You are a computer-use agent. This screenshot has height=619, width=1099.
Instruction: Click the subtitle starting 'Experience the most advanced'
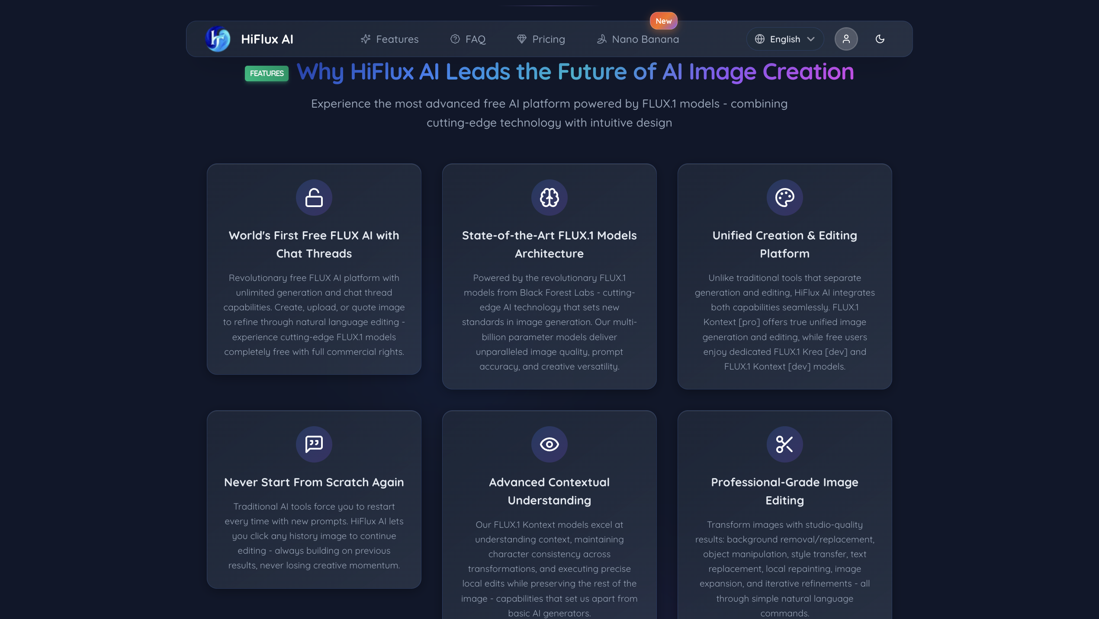coord(549,113)
